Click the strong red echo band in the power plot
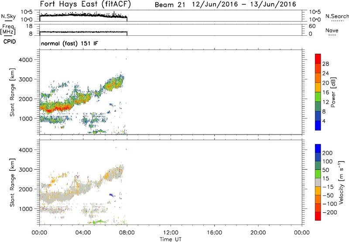This screenshot has width=349, height=242. (56, 108)
